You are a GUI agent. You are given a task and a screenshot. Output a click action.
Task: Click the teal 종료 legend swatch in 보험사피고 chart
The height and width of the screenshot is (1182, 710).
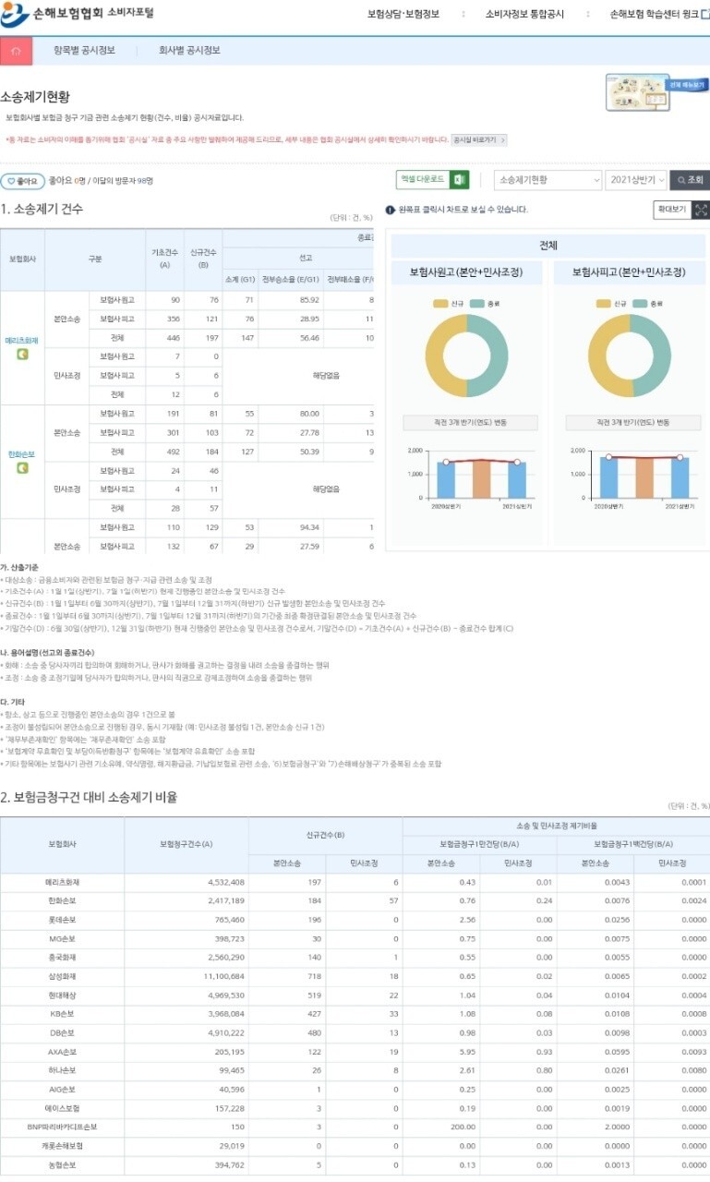pyautogui.click(x=641, y=303)
